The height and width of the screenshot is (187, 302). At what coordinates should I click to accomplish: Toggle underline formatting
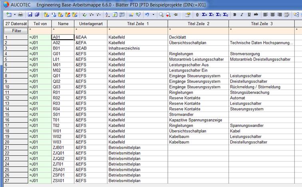pyautogui.click(x=249, y=15)
